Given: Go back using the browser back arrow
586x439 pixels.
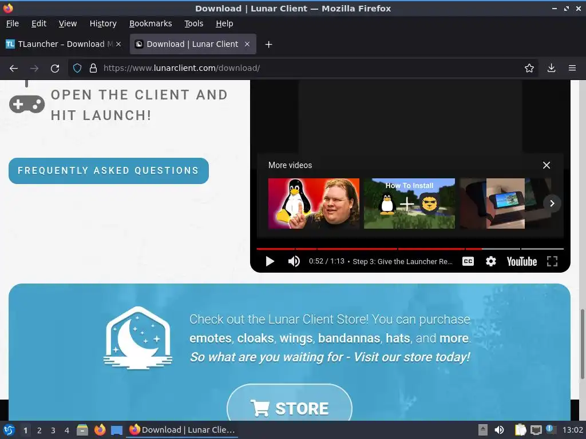Looking at the screenshot, I should [x=14, y=69].
